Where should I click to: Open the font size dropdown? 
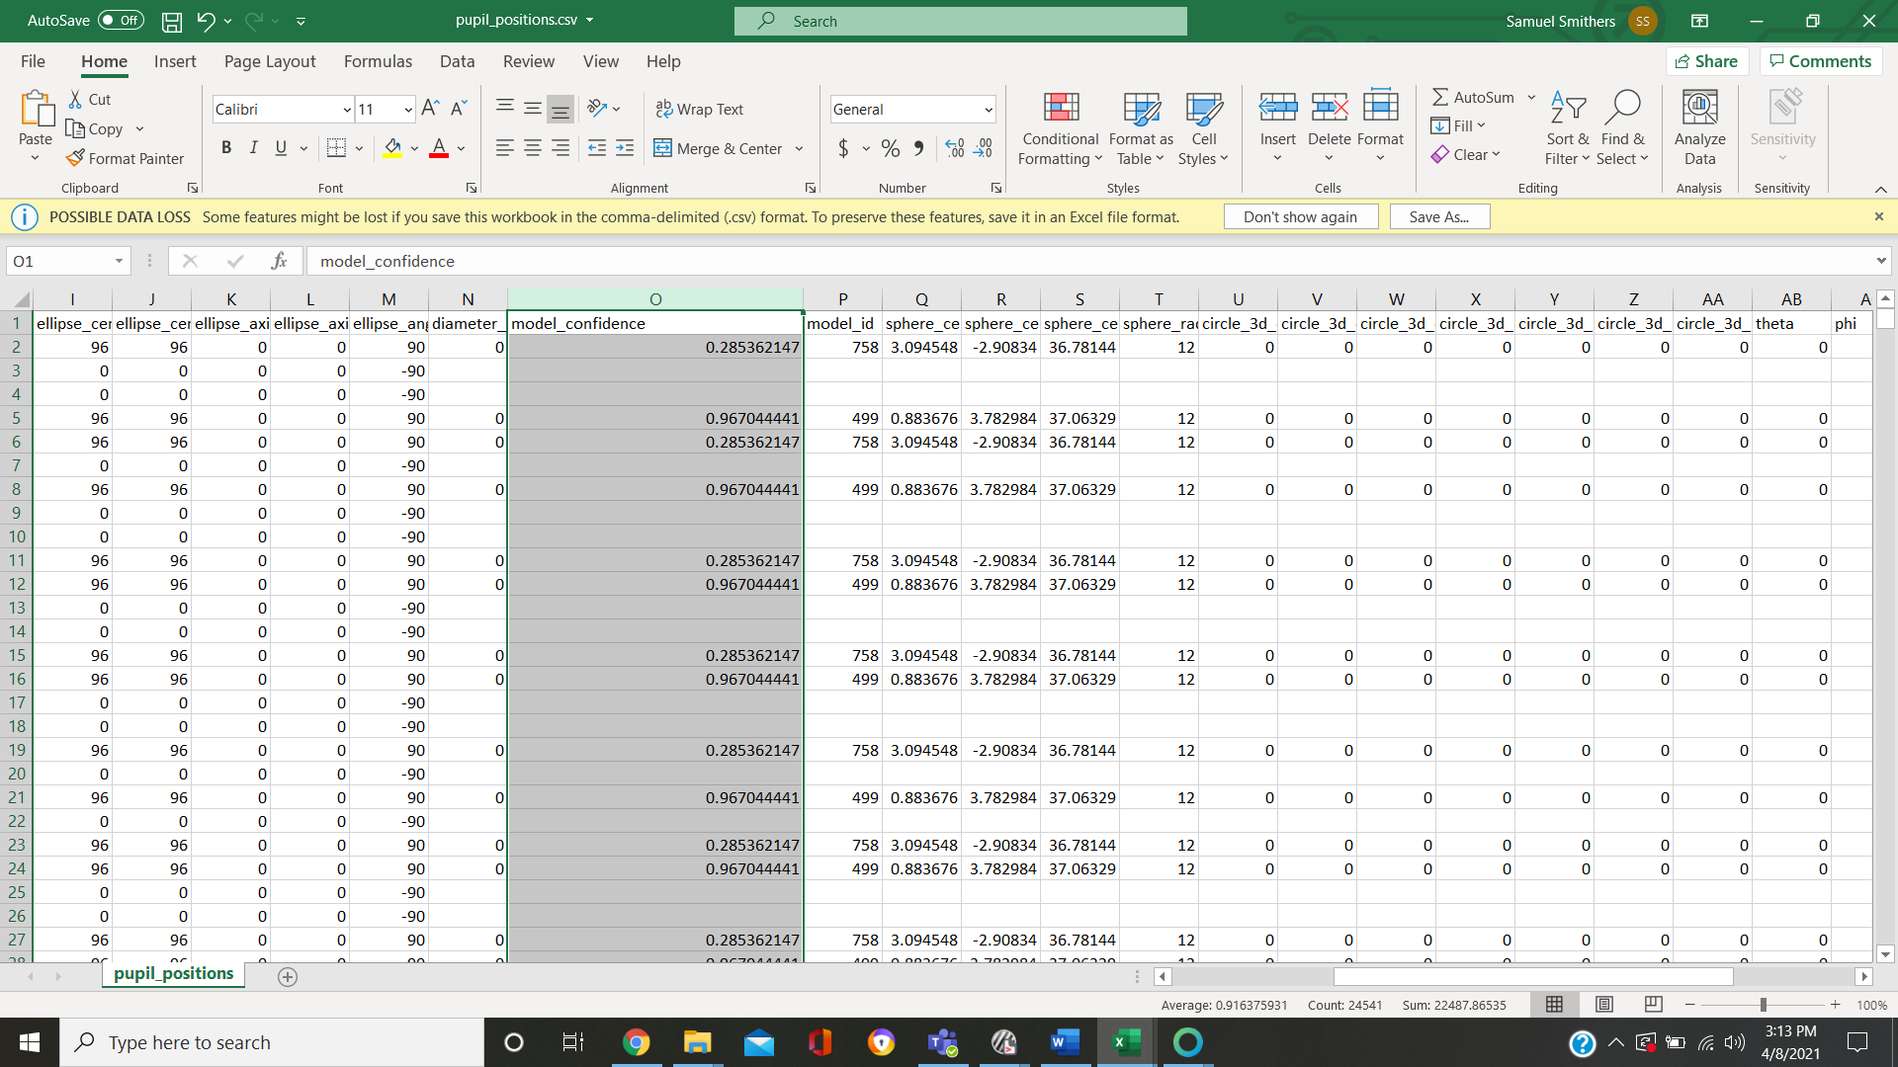(x=407, y=110)
